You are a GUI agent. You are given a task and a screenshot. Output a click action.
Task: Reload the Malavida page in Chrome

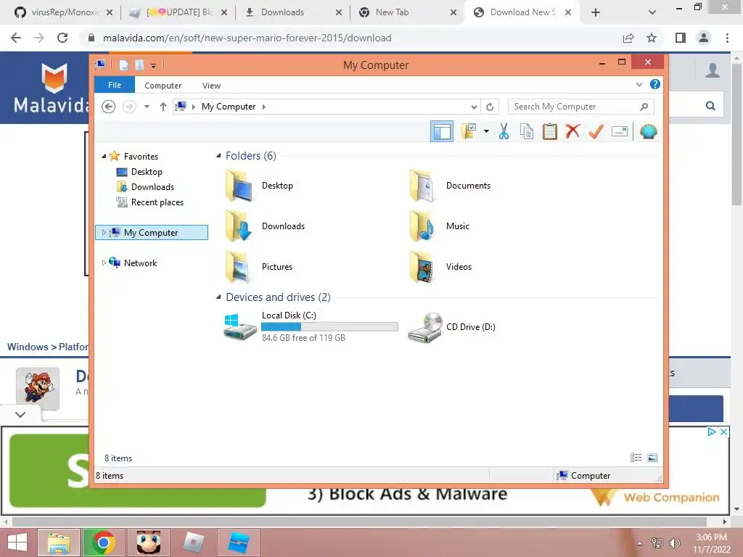(62, 38)
